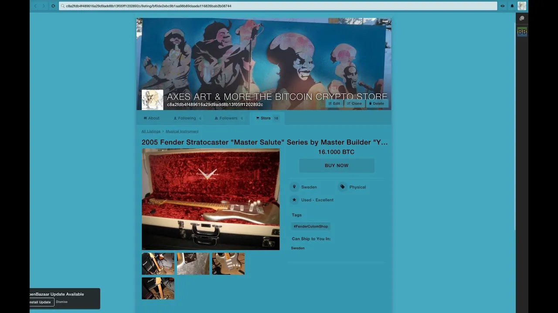Click the BUY NOW button

tap(337, 166)
